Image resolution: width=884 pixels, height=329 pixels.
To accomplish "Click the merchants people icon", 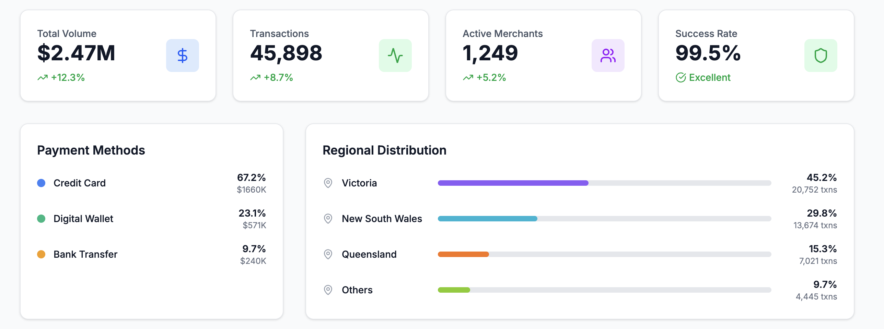I will coord(608,55).
